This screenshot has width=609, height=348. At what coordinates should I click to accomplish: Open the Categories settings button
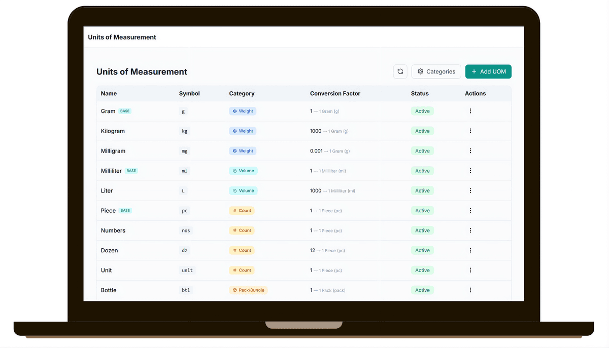(x=436, y=71)
